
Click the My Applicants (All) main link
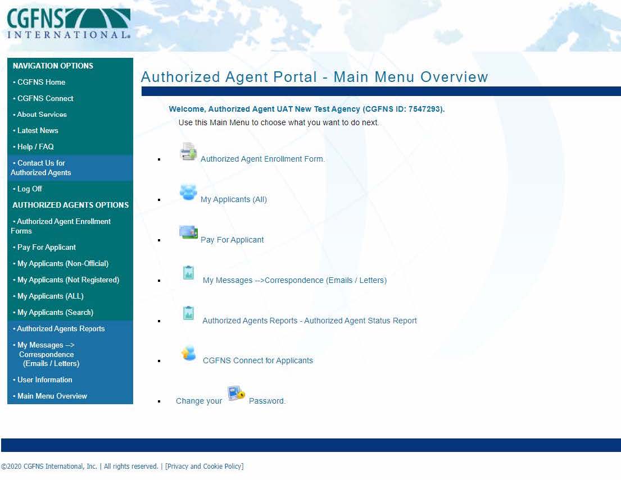click(234, 199)
